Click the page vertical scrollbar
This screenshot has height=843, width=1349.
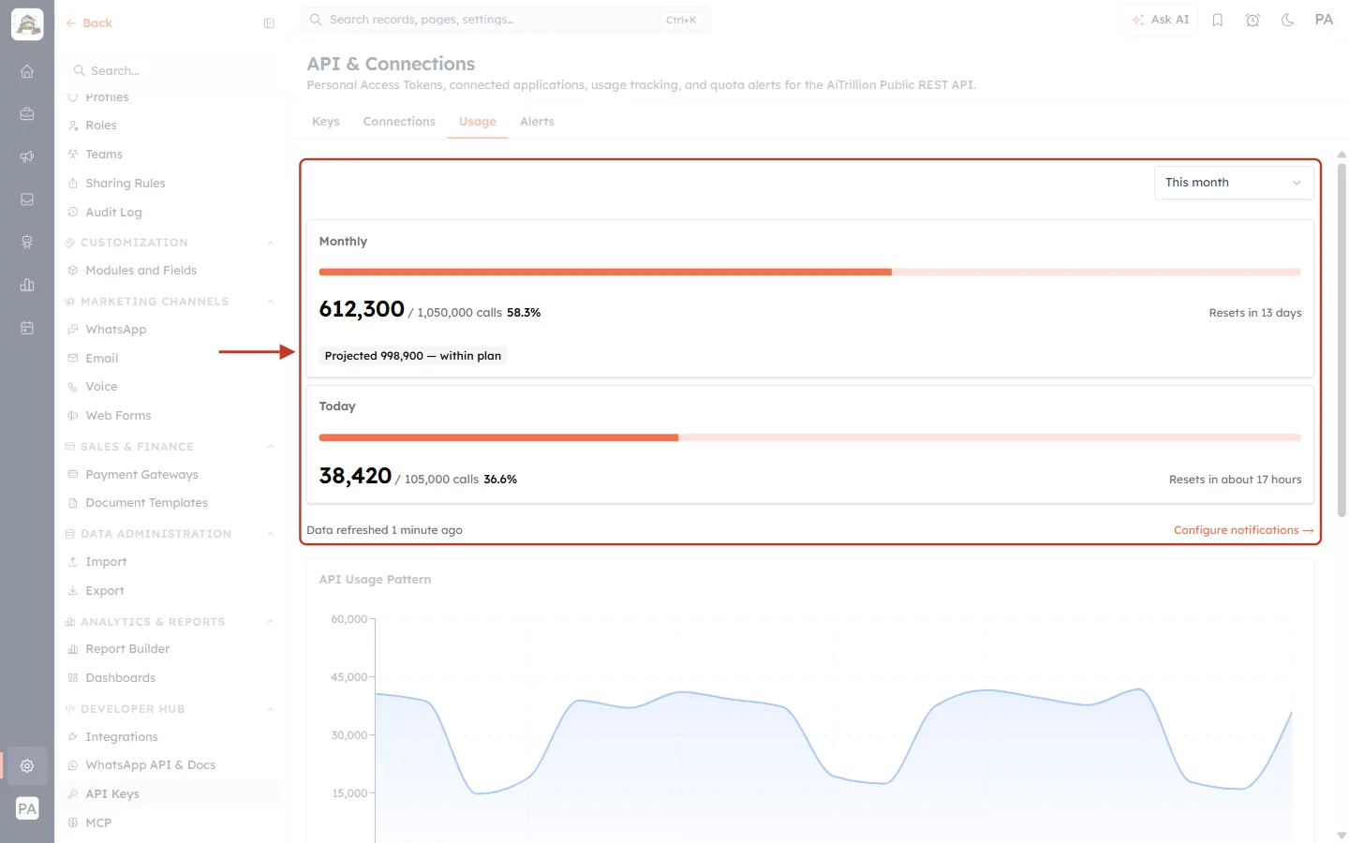(1342, 340)
